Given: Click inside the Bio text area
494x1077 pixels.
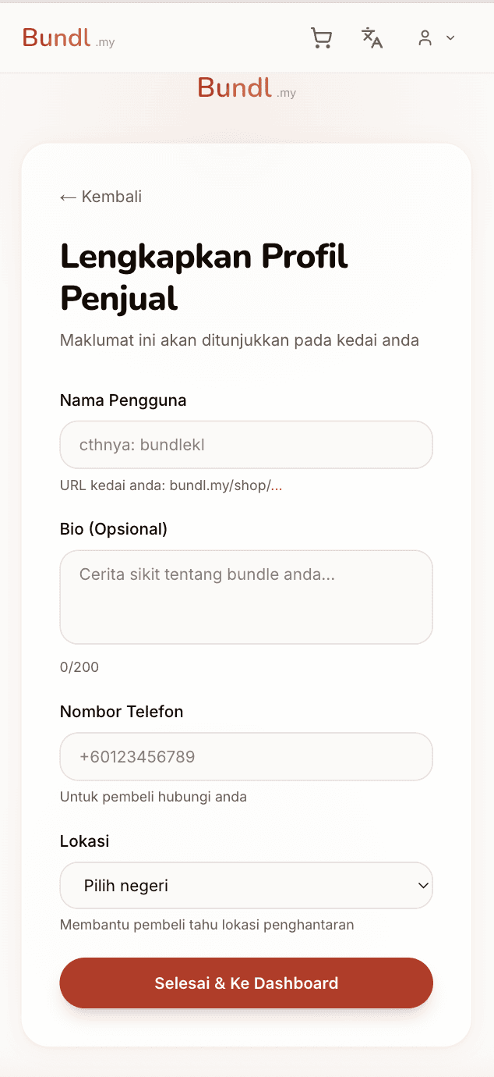Looking at the screenshot, I should pyautogui.click(x=246, y=597).
